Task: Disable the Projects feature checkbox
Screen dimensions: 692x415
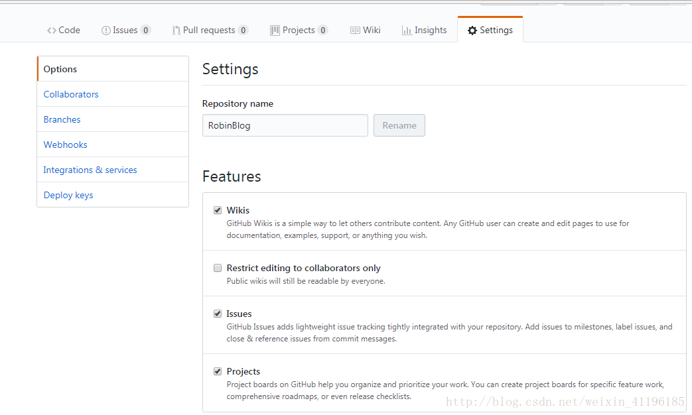Action: (x=218, y=371)
